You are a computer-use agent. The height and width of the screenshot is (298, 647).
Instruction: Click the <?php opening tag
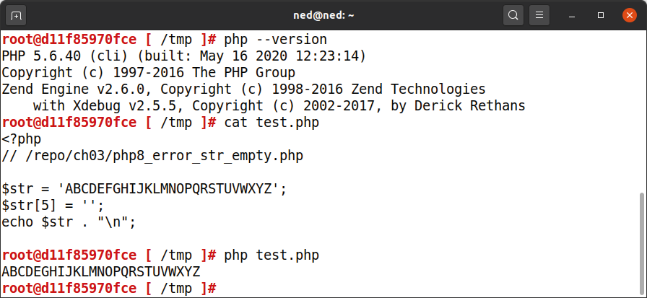tap(22, 139)
